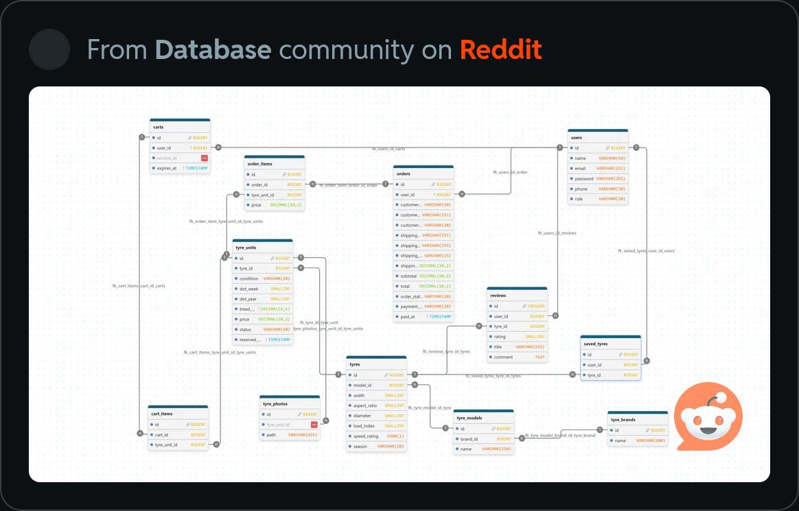Screen dimensions: 799x511
Task: Select the carts table header
Action: 180,126
